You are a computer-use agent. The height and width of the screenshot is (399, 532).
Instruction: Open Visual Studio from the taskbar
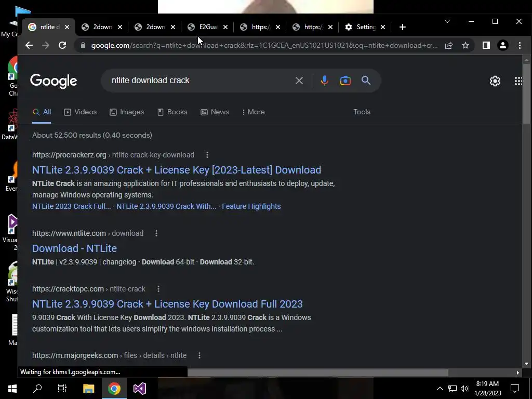click(x=139, y=389)
